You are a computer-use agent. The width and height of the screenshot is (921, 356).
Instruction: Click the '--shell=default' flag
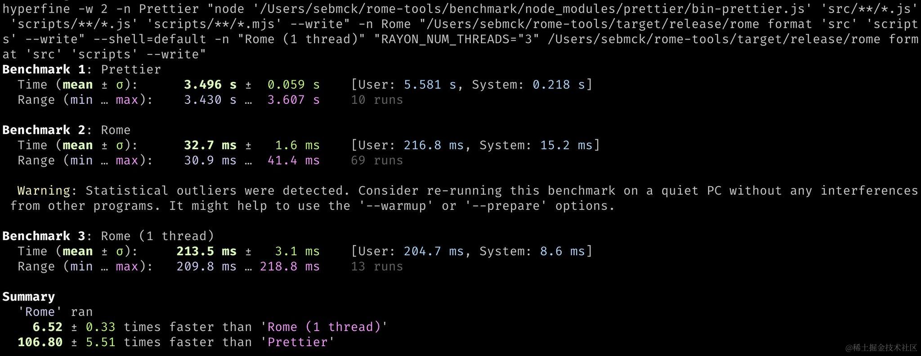[150, 39]
